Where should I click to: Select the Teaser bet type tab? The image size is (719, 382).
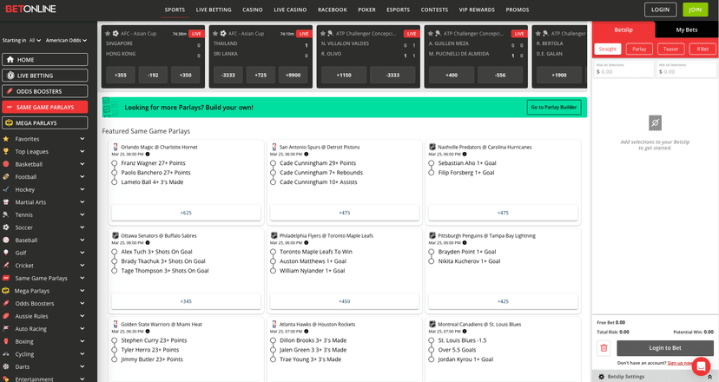pyautogui.click(x=670, y=49)
